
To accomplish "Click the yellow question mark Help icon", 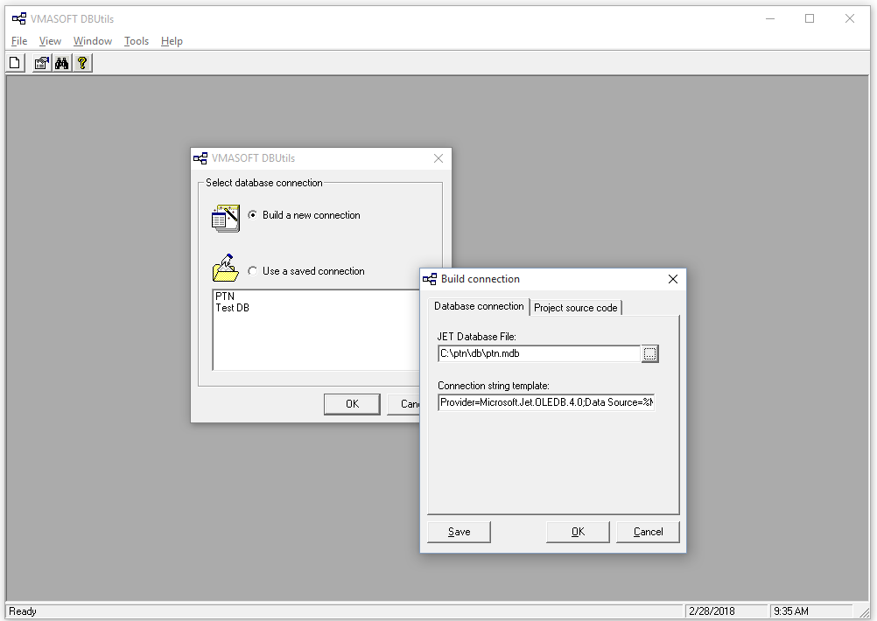I will click(82, 63).
